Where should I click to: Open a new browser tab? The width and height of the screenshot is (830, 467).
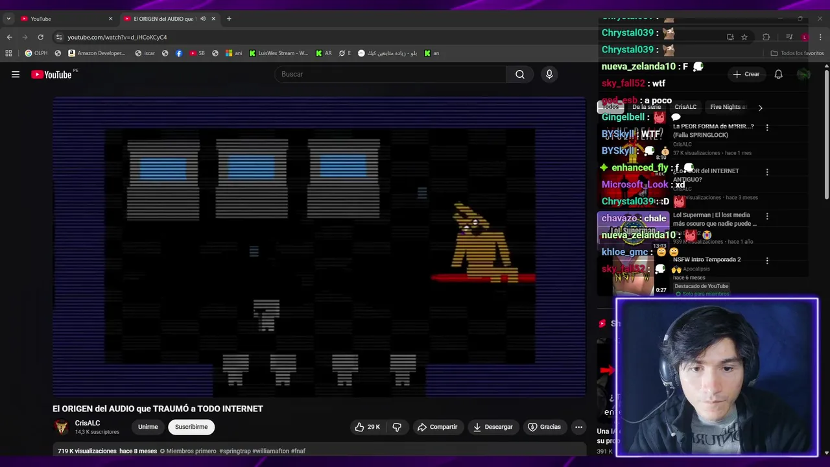[x=229, y=19]
